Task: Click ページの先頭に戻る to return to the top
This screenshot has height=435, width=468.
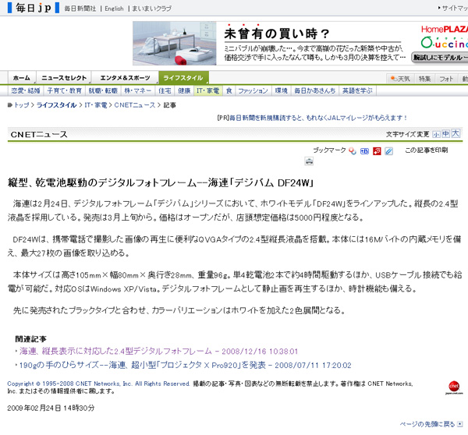Action: 427,424
